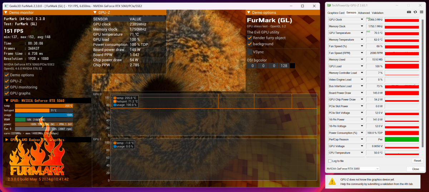
Task: Open the GPU Load sensor dropdown
Action: pos(362,66)
